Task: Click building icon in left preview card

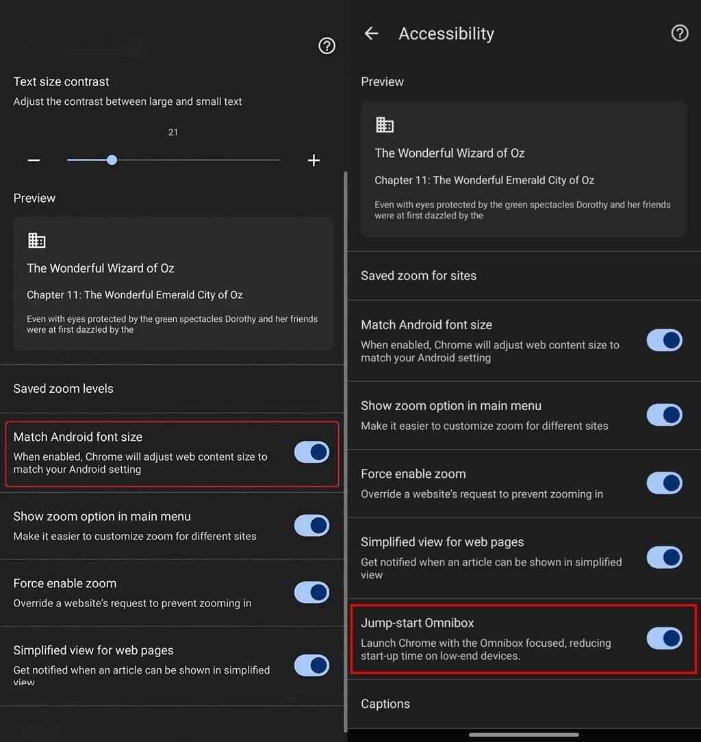Action: coord(36,240)
